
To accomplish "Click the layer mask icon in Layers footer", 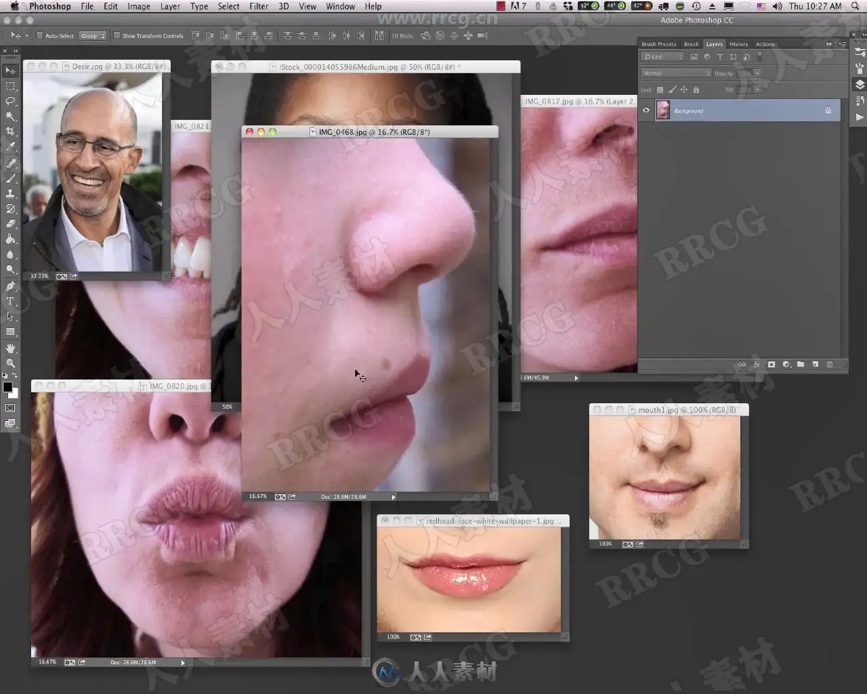I will [771, 365].
